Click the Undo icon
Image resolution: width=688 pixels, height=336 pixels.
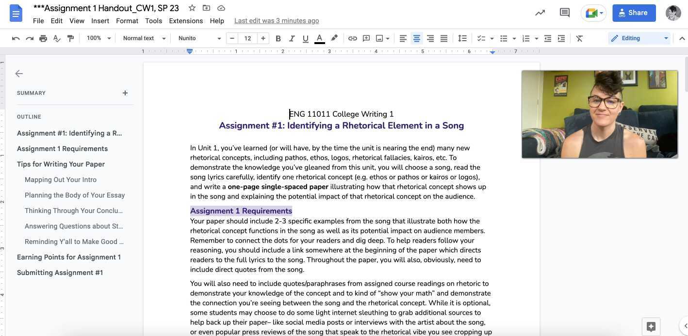[x=16, y=38]
